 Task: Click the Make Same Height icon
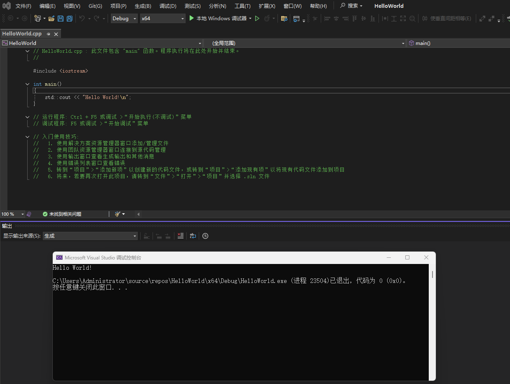pos(394,19)
